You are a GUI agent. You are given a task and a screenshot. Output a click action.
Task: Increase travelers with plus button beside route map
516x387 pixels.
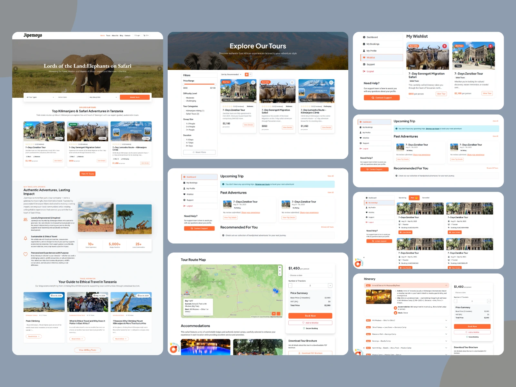click(x=330, y=285)
